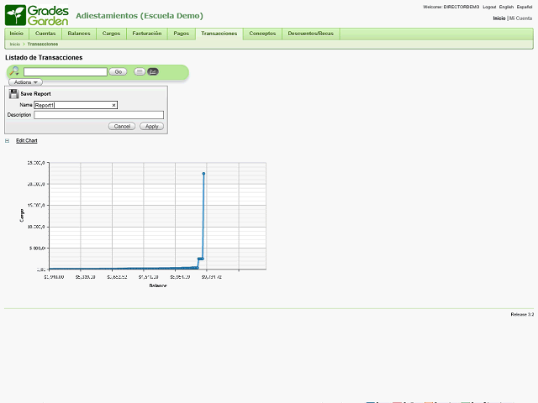Click Apply to save the report

coord(151,126)
